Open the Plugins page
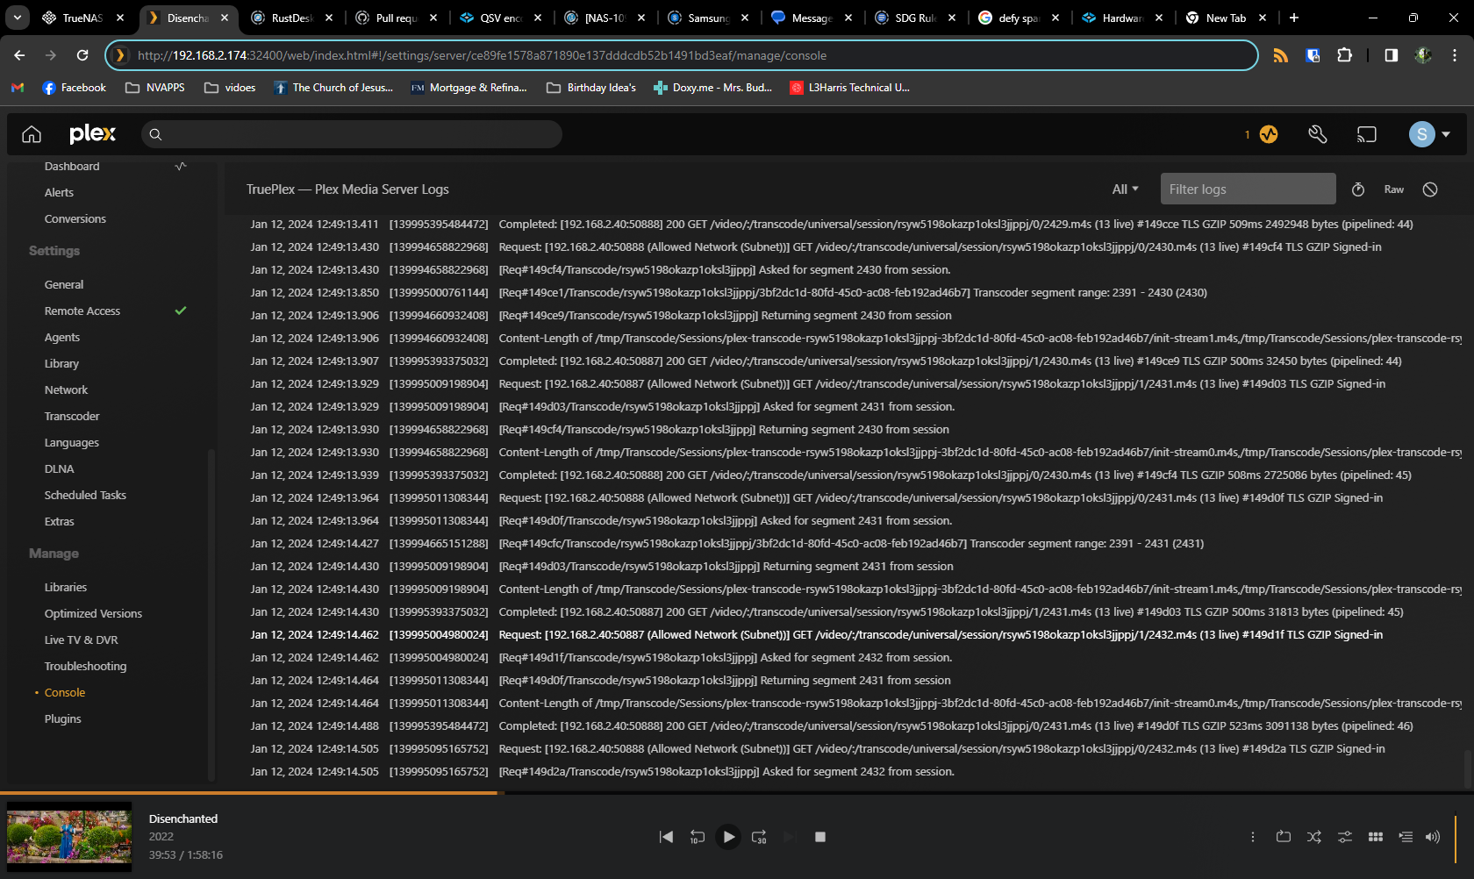Screen dimensions: 1474x879 tap(62, 718)
